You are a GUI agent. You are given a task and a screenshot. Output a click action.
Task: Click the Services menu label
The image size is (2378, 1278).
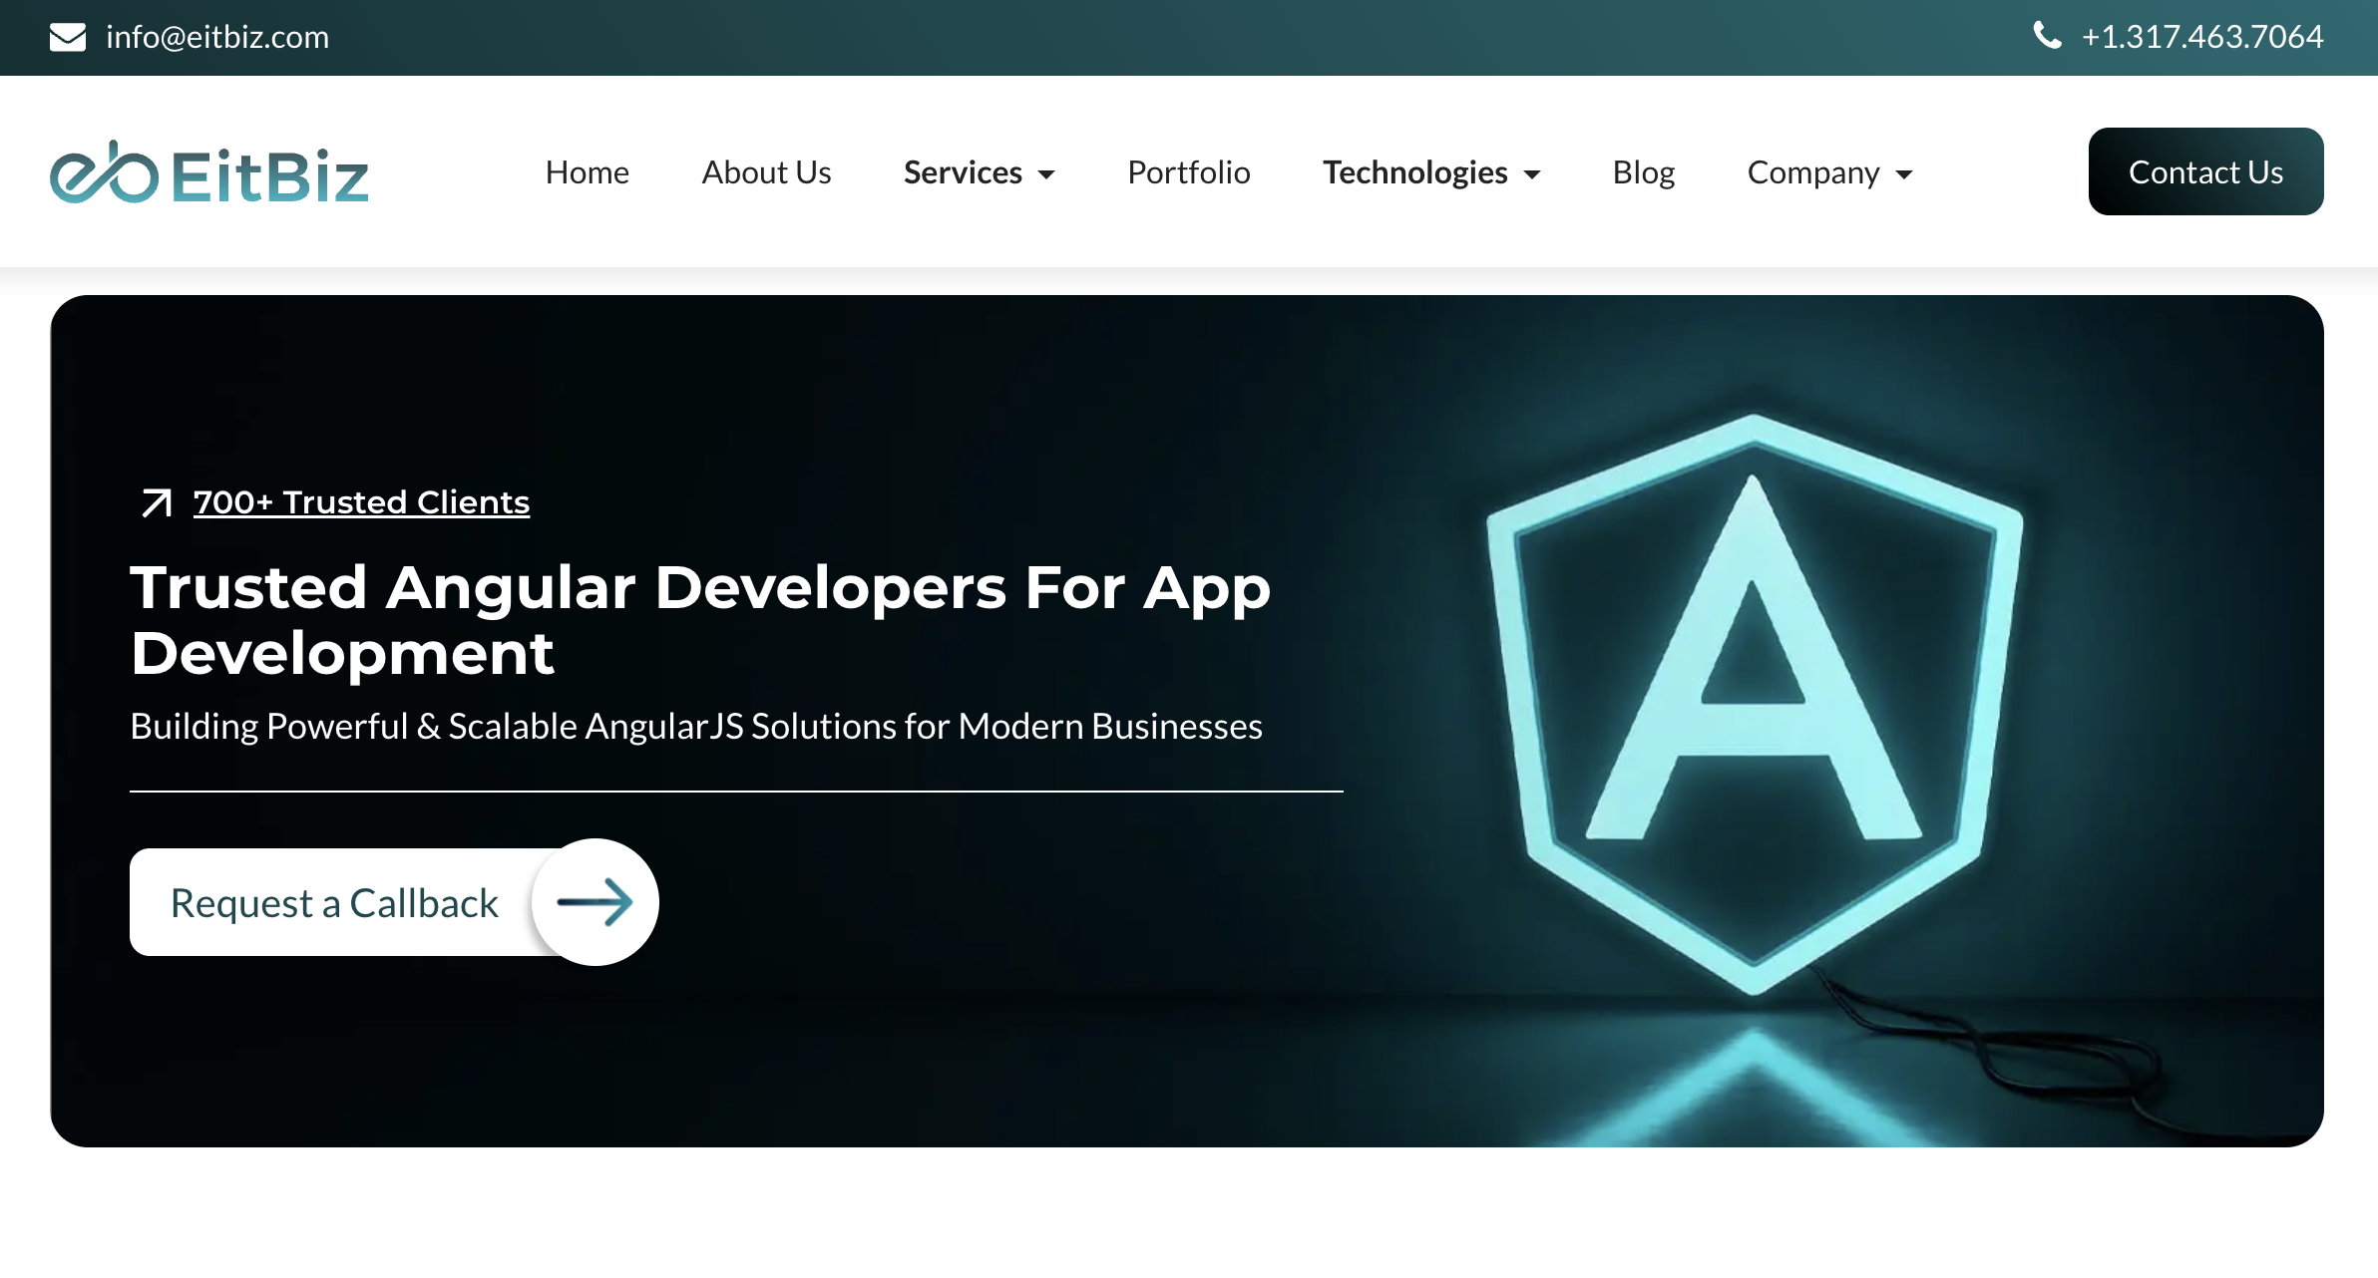[963, 172]
